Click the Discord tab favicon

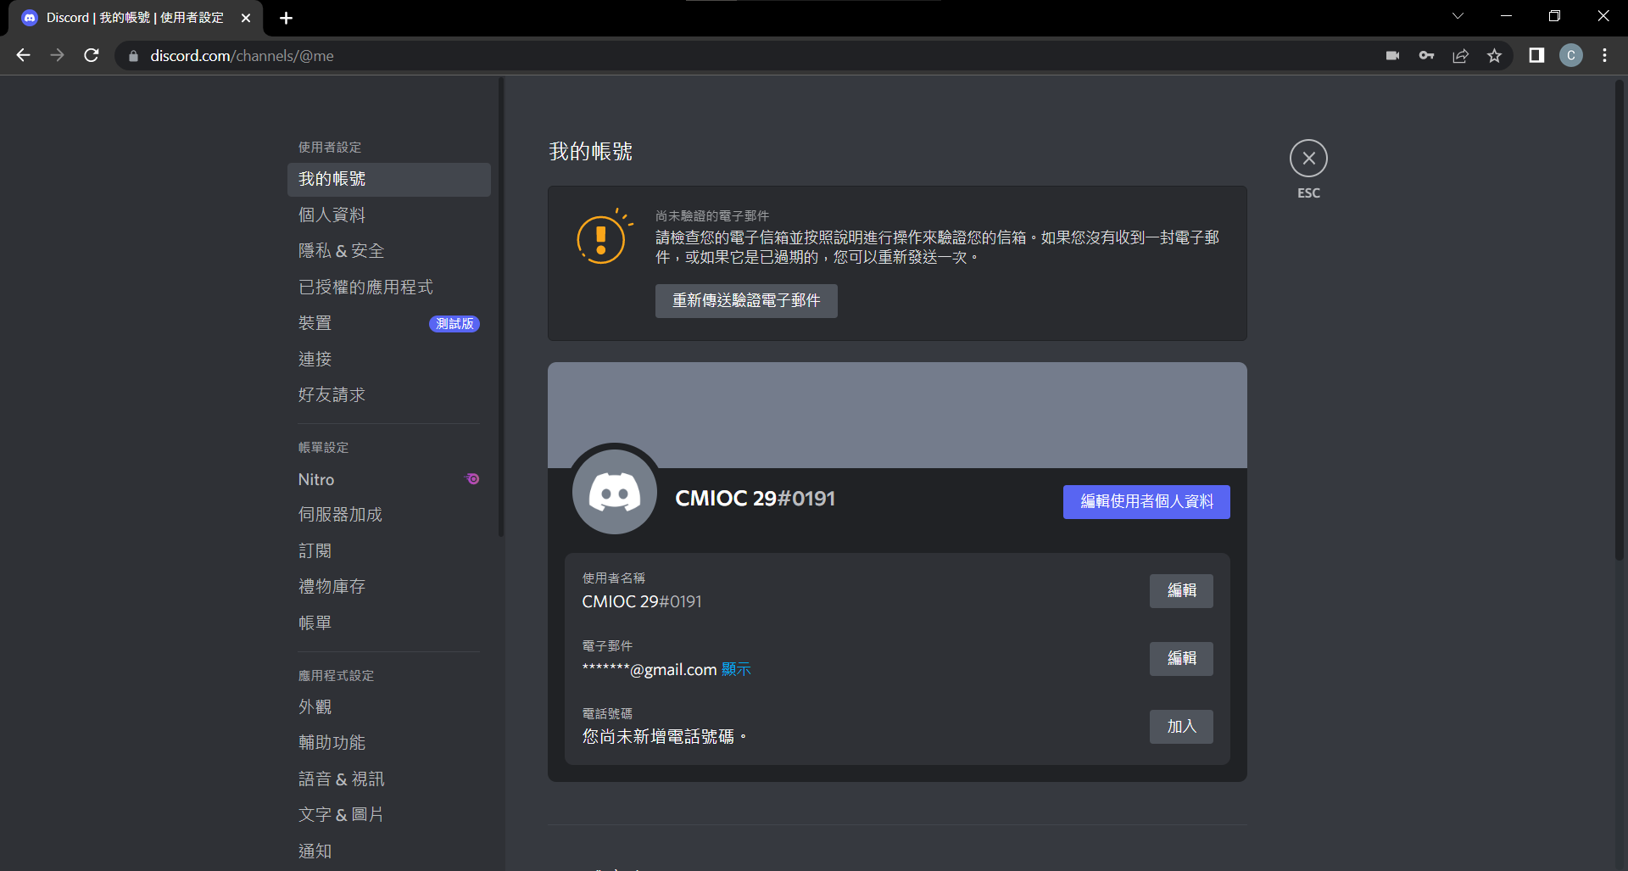(x=30, y=18)
